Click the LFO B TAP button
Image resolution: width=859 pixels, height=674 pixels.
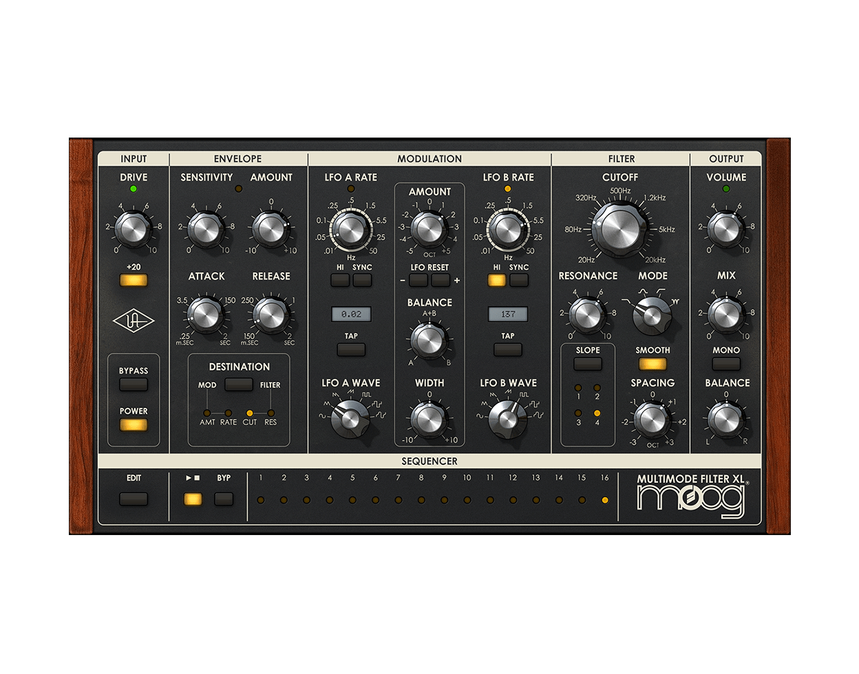508,349
